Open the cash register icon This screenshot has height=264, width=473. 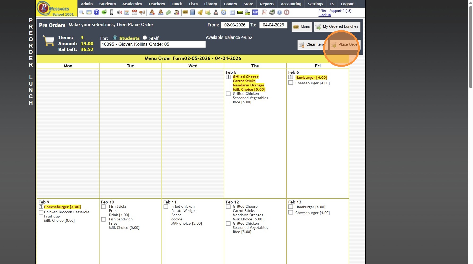point(272,12)
